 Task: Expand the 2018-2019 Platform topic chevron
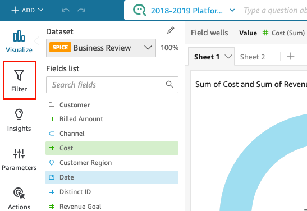232,10
